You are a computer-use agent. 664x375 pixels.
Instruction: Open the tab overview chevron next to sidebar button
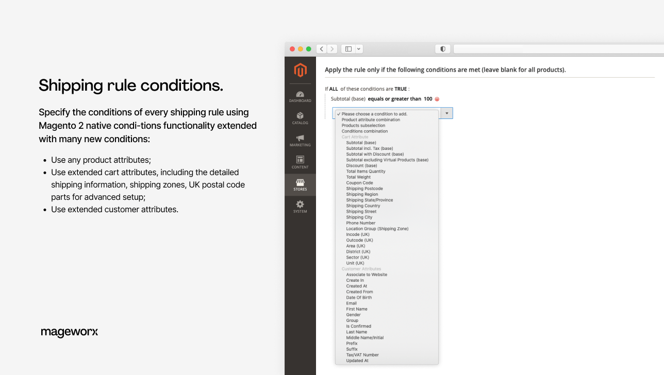[358, 48]
